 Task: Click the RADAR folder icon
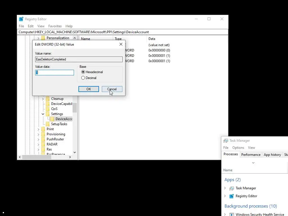coord(43,144)
